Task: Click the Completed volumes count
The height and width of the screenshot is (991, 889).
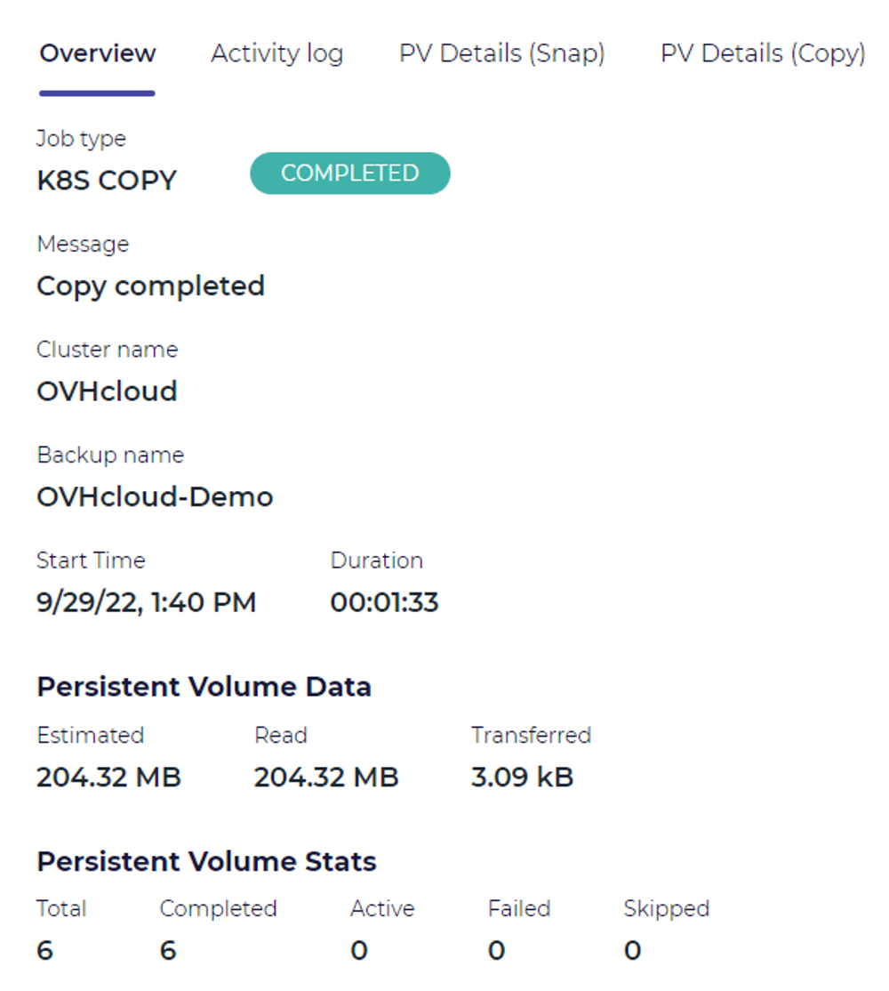Action: click(x=168, y=951)
